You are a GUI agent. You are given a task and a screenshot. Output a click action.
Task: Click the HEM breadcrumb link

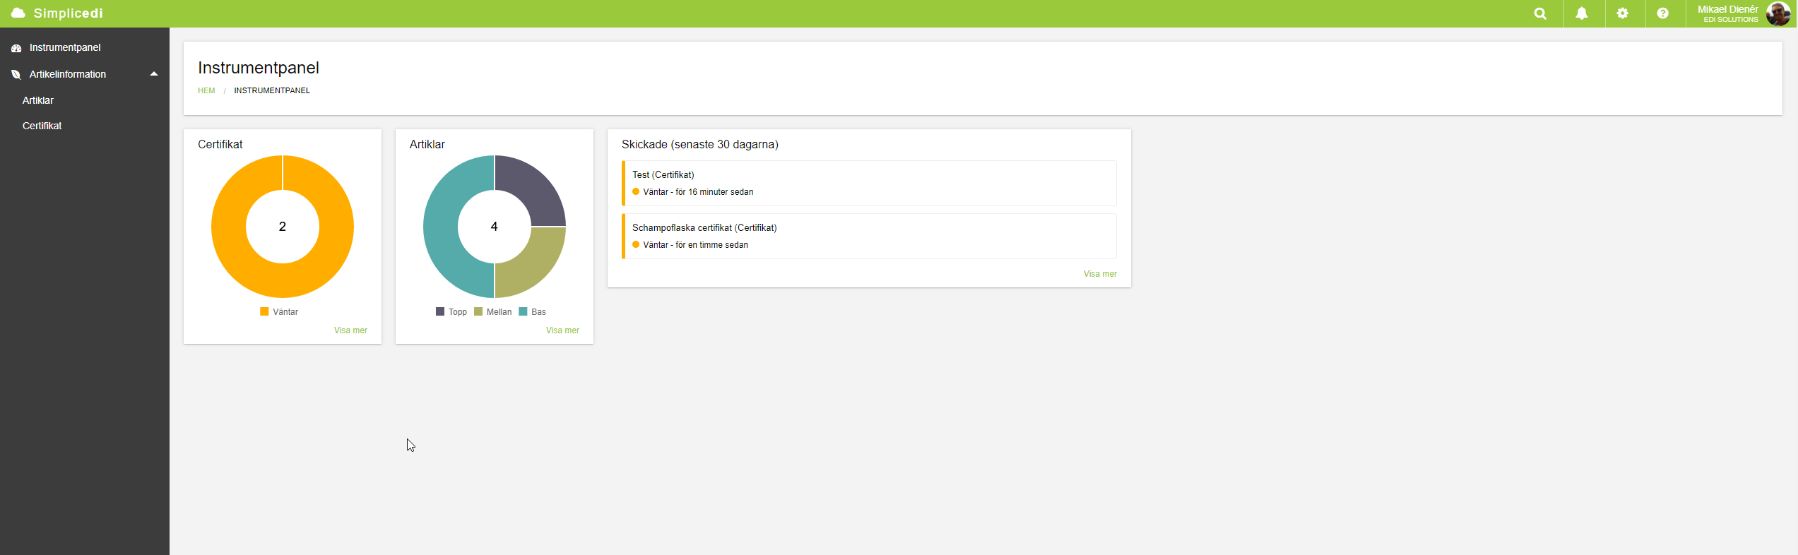point(206,90)
